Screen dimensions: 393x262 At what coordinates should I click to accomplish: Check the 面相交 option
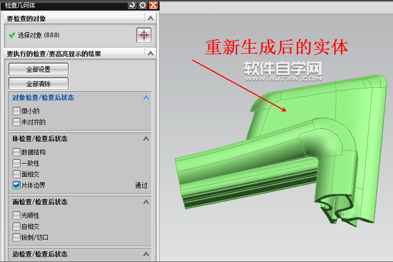[16, 174]
